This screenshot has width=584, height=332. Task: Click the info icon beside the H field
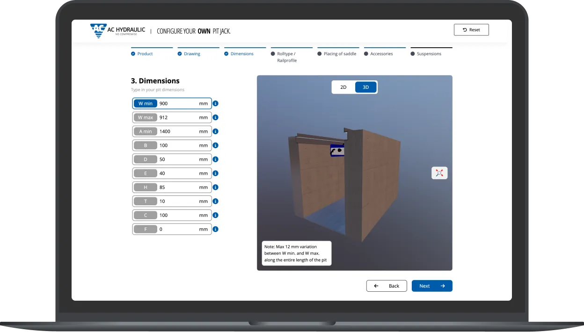point(215,187)
